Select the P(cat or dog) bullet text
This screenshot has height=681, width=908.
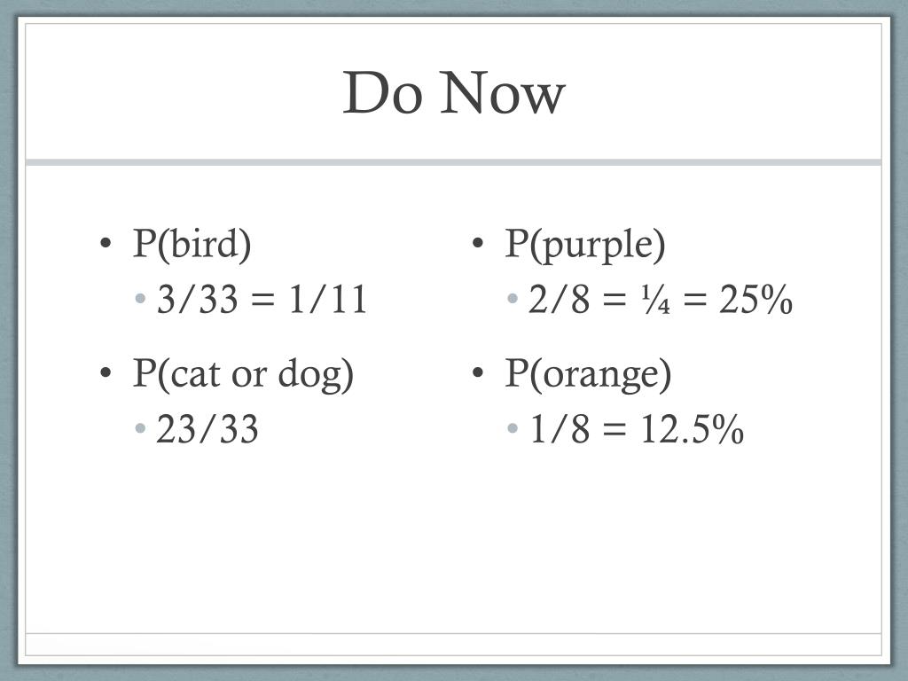pyautogui.click(x=243, y=375)
